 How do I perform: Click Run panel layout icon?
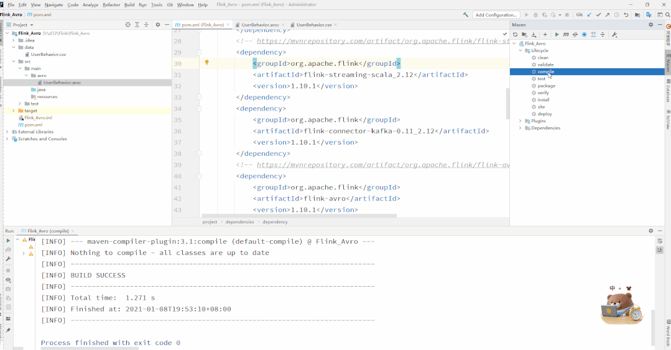coord(8,319)
